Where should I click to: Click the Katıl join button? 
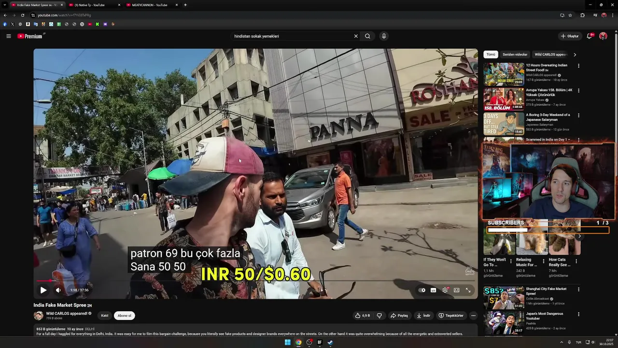click(104, 316)
